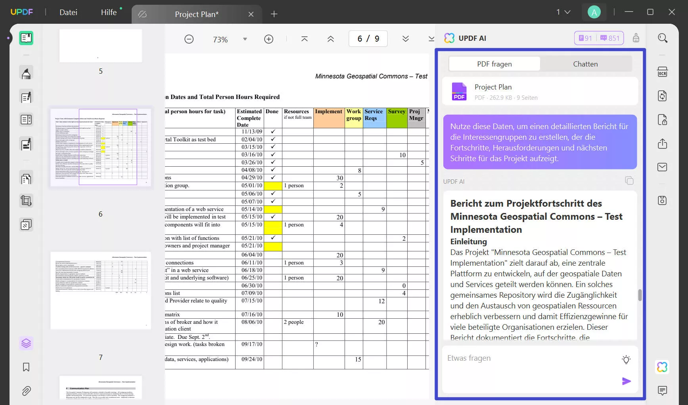This screenshot has height=405, width=688.
Task: Open the search magnifier in right sidebar
Action: [663, 38]
